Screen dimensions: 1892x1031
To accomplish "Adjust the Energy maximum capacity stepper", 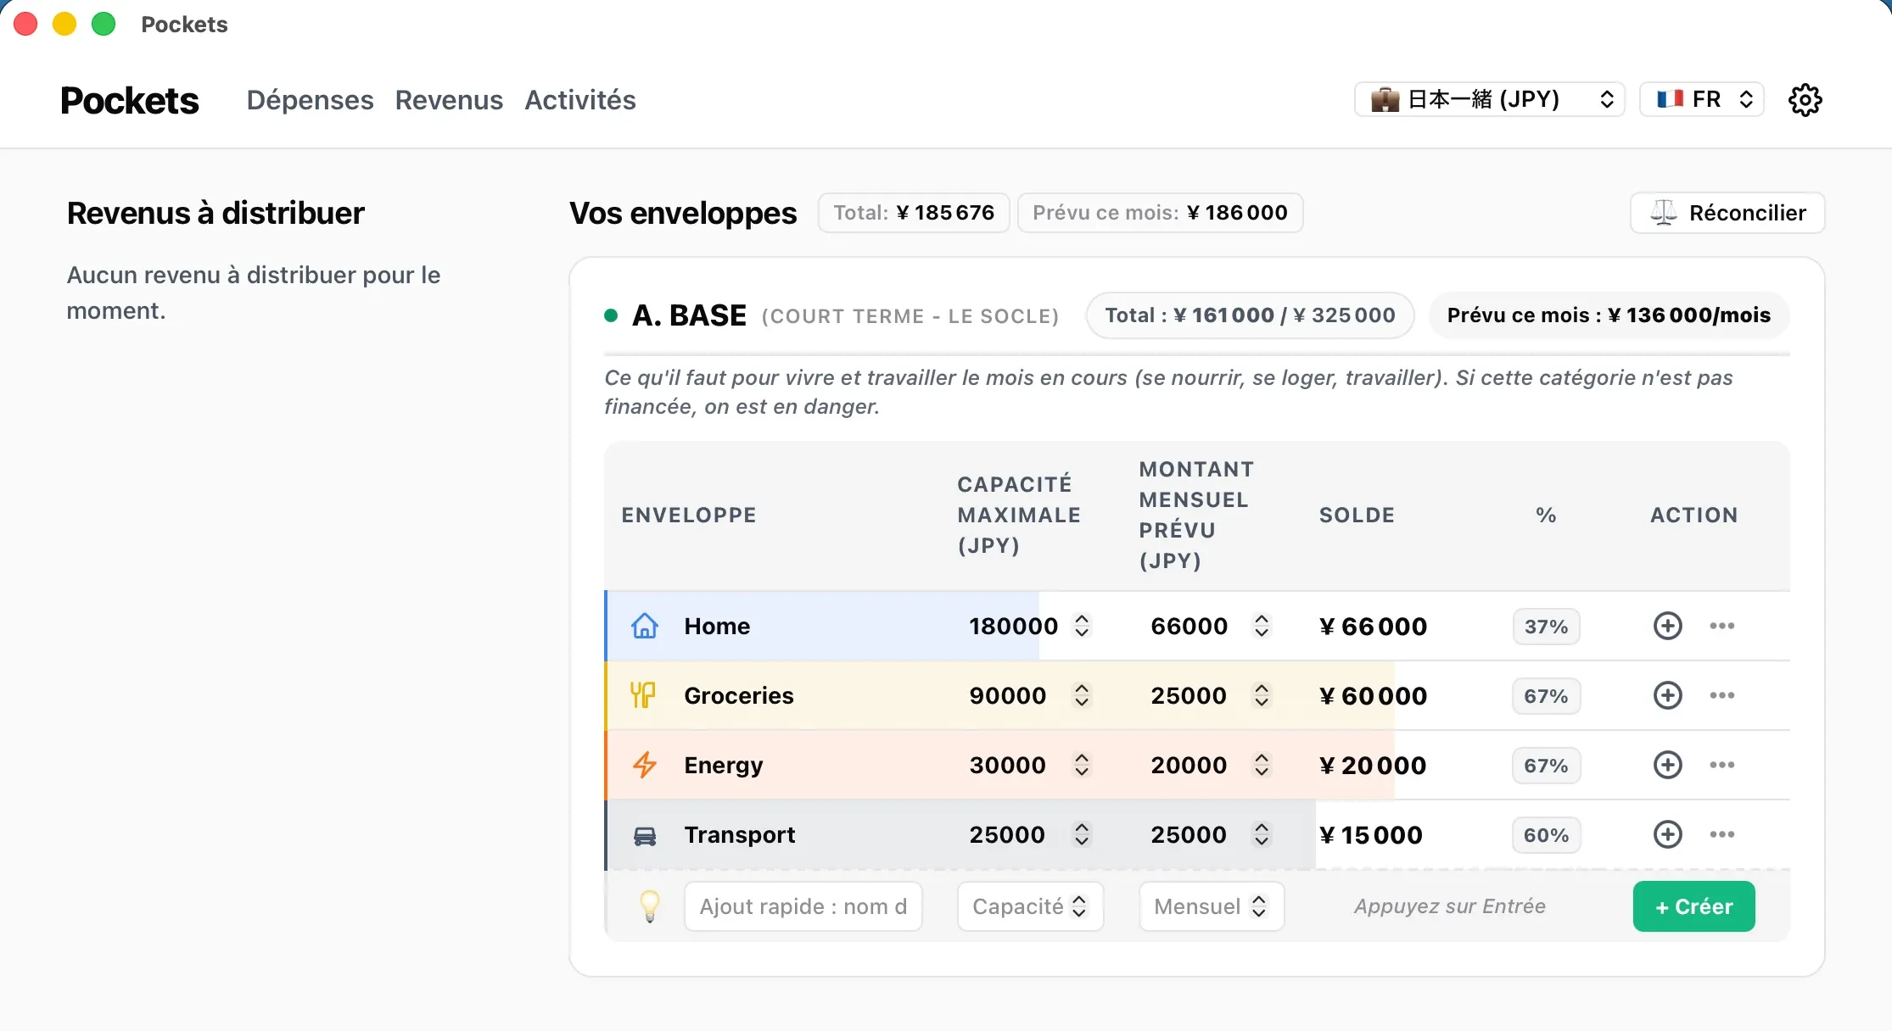I will (1082, 765).
